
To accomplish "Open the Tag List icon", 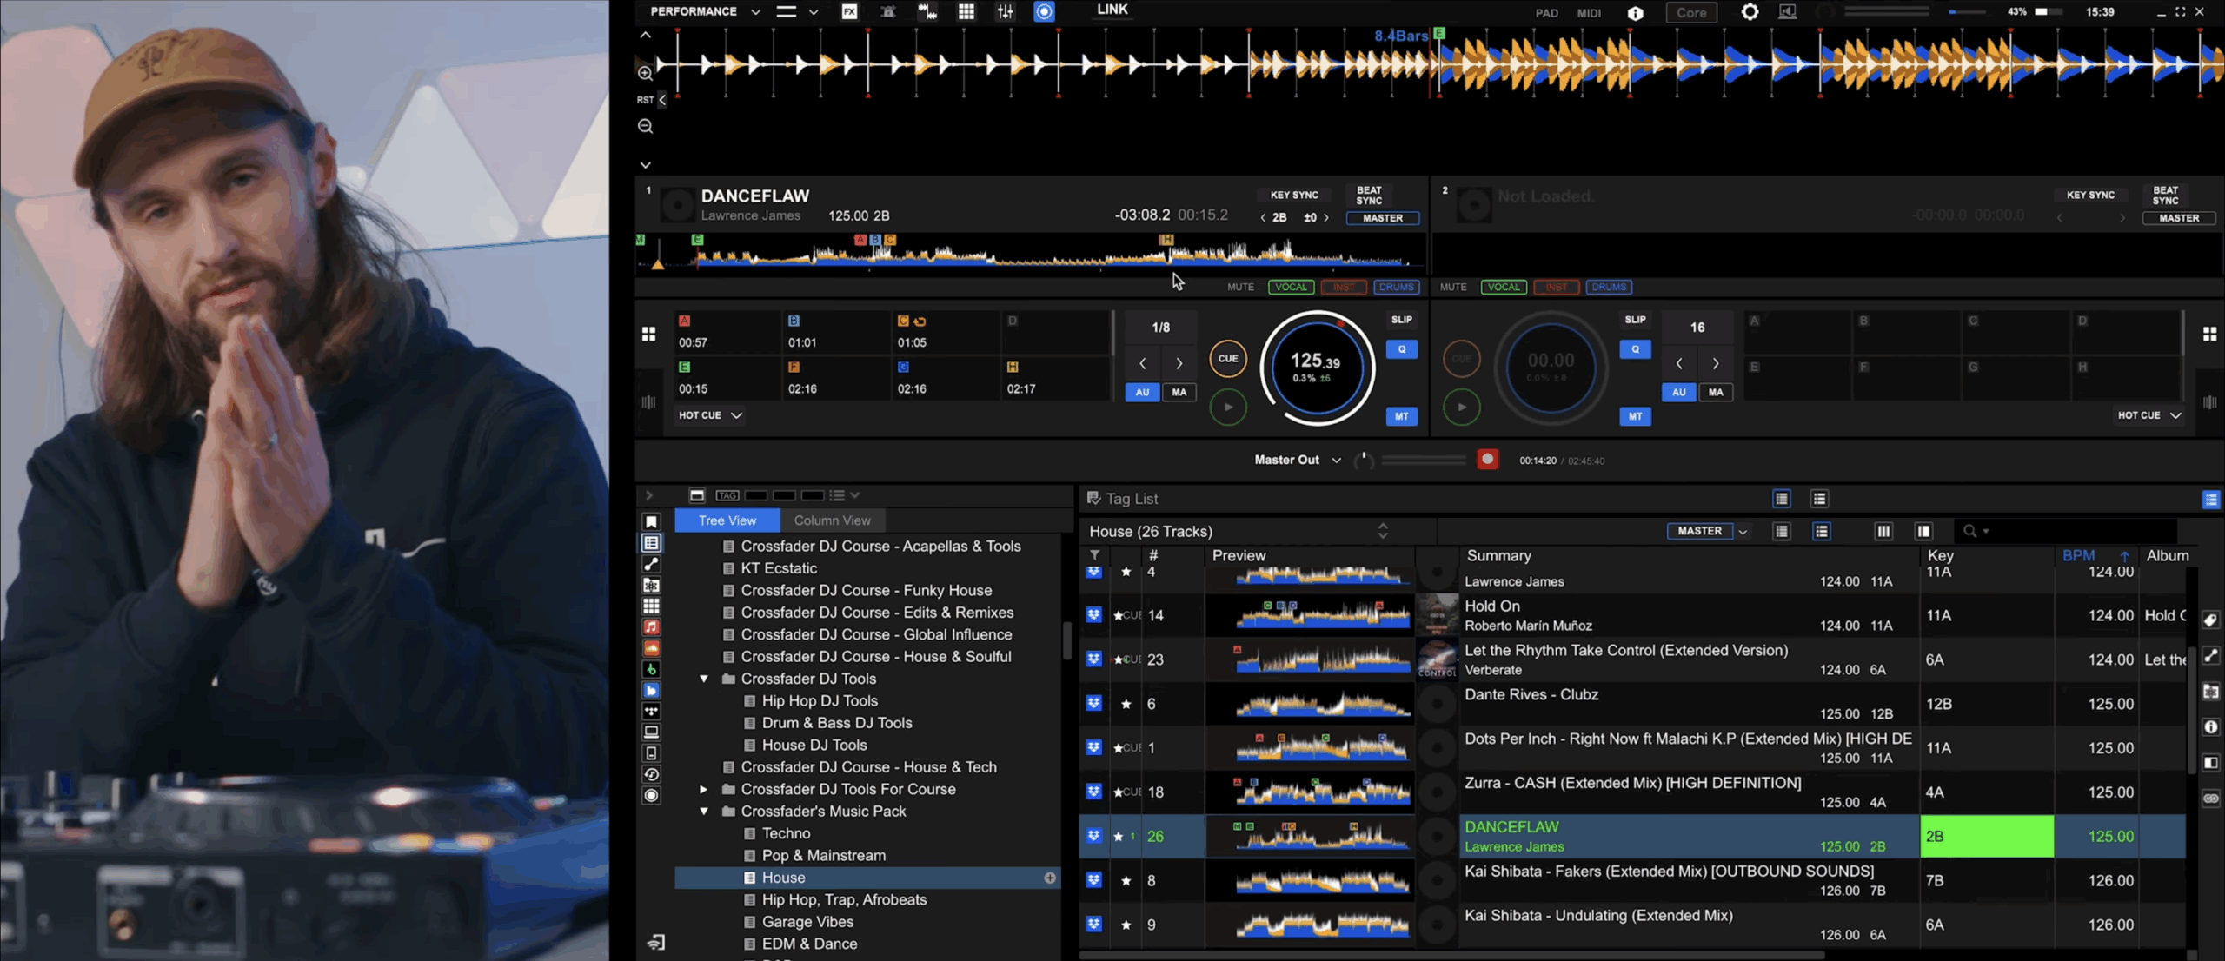I will click(x=1093, y=499).
